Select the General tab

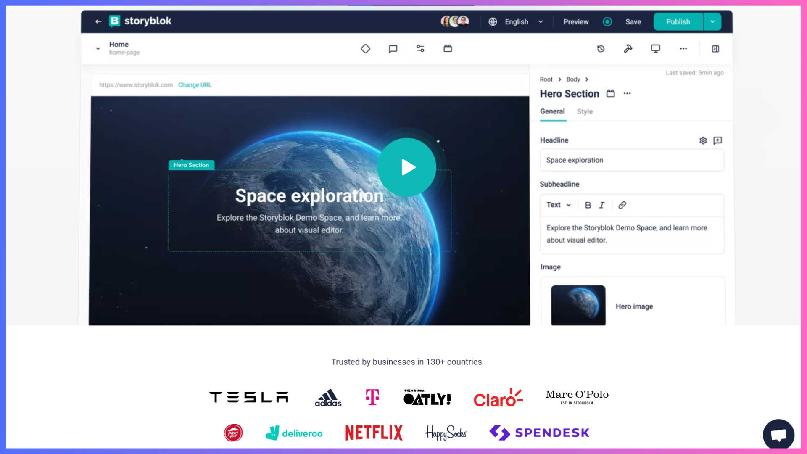click(552, 111)
